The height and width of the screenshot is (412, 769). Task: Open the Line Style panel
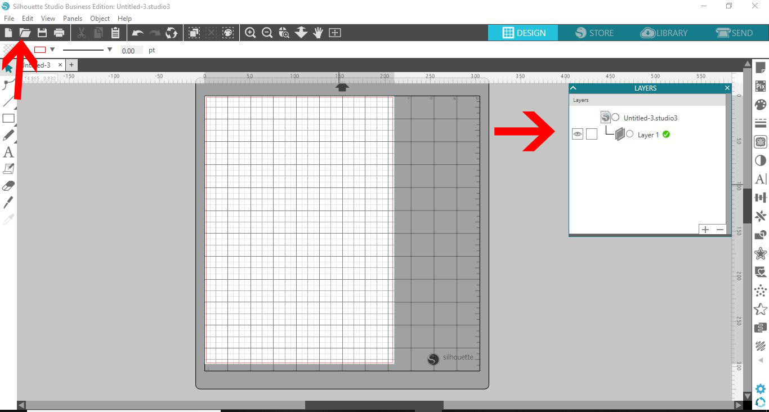tap(761, 123)
